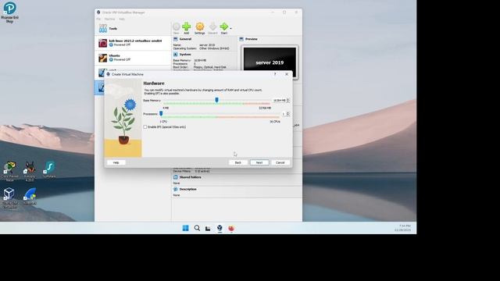Open the Task View icon on taskbar
This screenshot has width=500, height=281.
208,229
